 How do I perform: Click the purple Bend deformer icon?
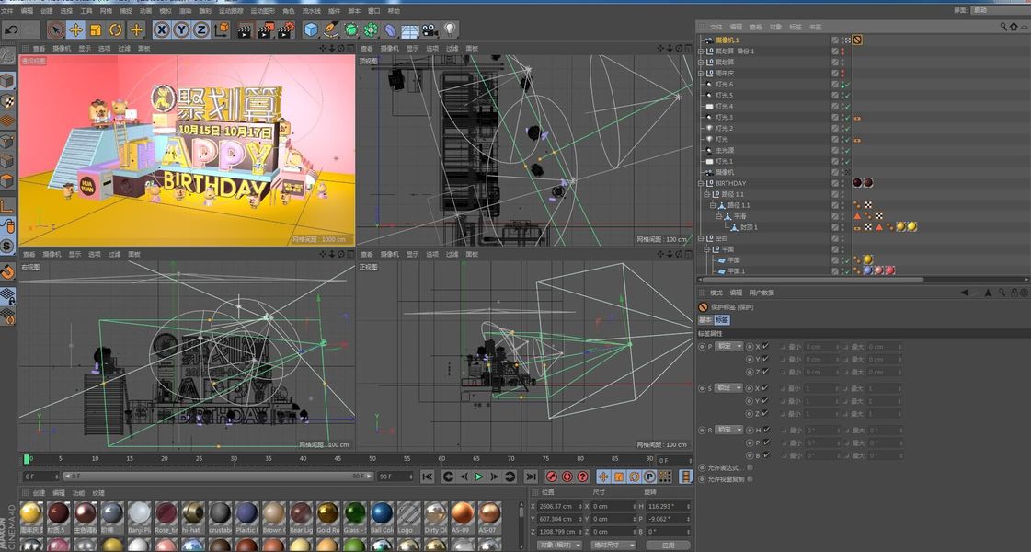pos(391,29)
